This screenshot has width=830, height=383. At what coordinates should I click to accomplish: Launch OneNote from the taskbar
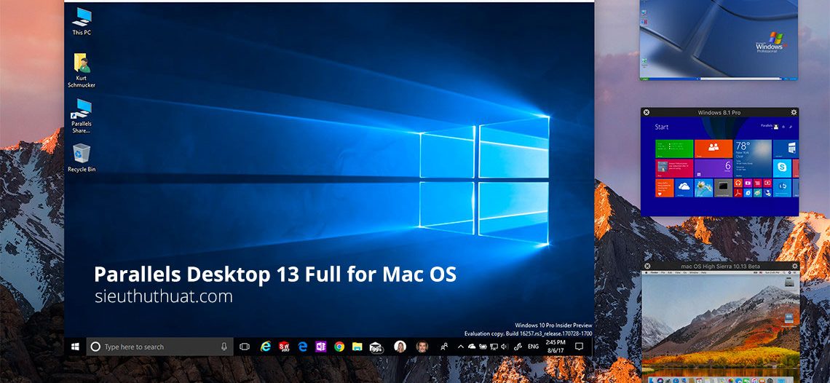pos(321,347)
